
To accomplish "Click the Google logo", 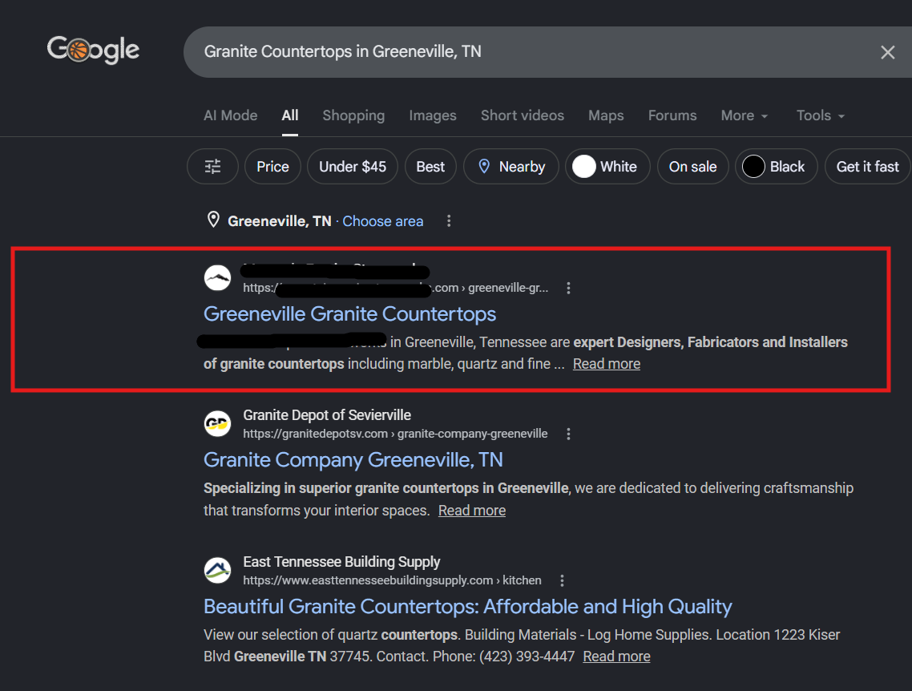I will 93,50.
